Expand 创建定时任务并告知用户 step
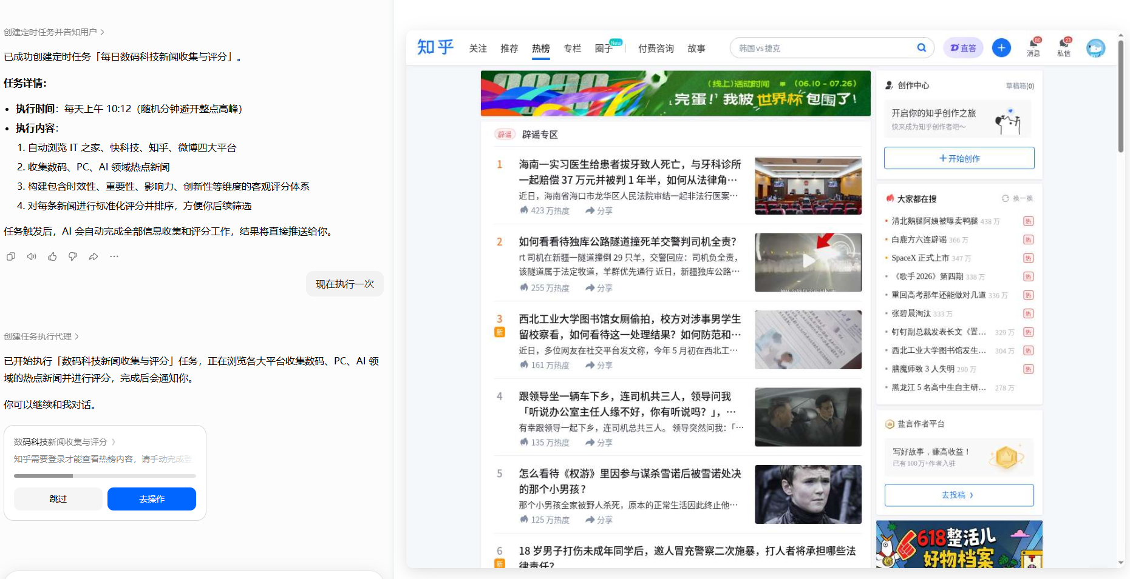This screenshot has width=1130, height=579. coord(54,32)
